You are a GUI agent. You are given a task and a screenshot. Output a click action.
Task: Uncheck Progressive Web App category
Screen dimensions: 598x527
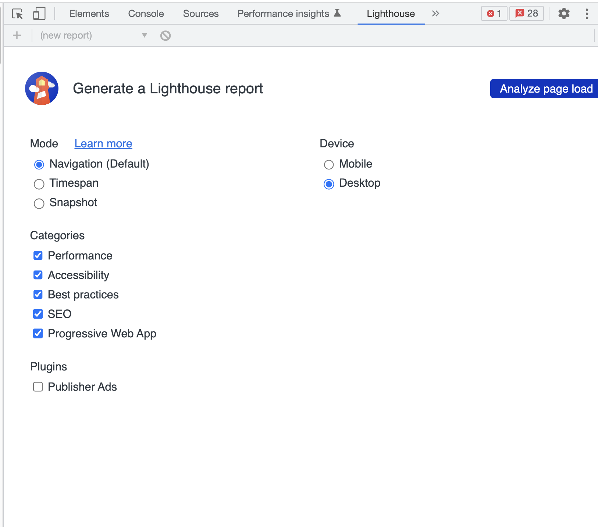38,333
